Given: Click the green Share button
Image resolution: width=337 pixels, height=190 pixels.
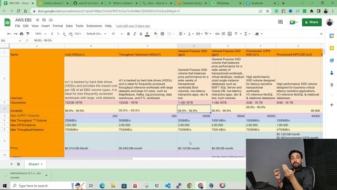Looking at the screenshot, I should click(312, 22).
